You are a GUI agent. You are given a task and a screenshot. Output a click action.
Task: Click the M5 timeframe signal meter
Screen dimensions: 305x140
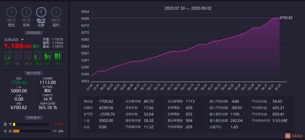pos(18,57)
